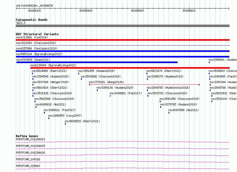Click the Cytogenetic Bands track heading

pyautogui.click(x=32, y=20)
